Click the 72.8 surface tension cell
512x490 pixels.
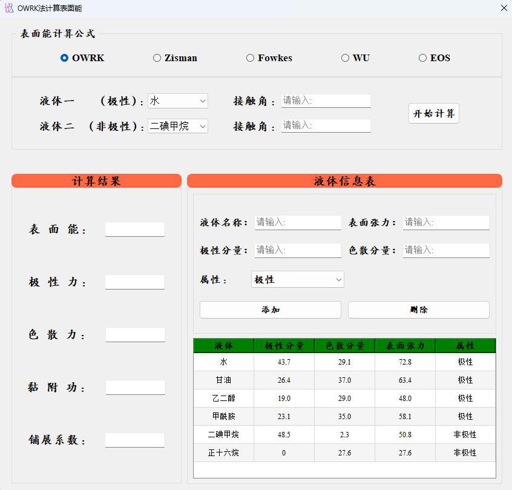click(x=405, y=362)
